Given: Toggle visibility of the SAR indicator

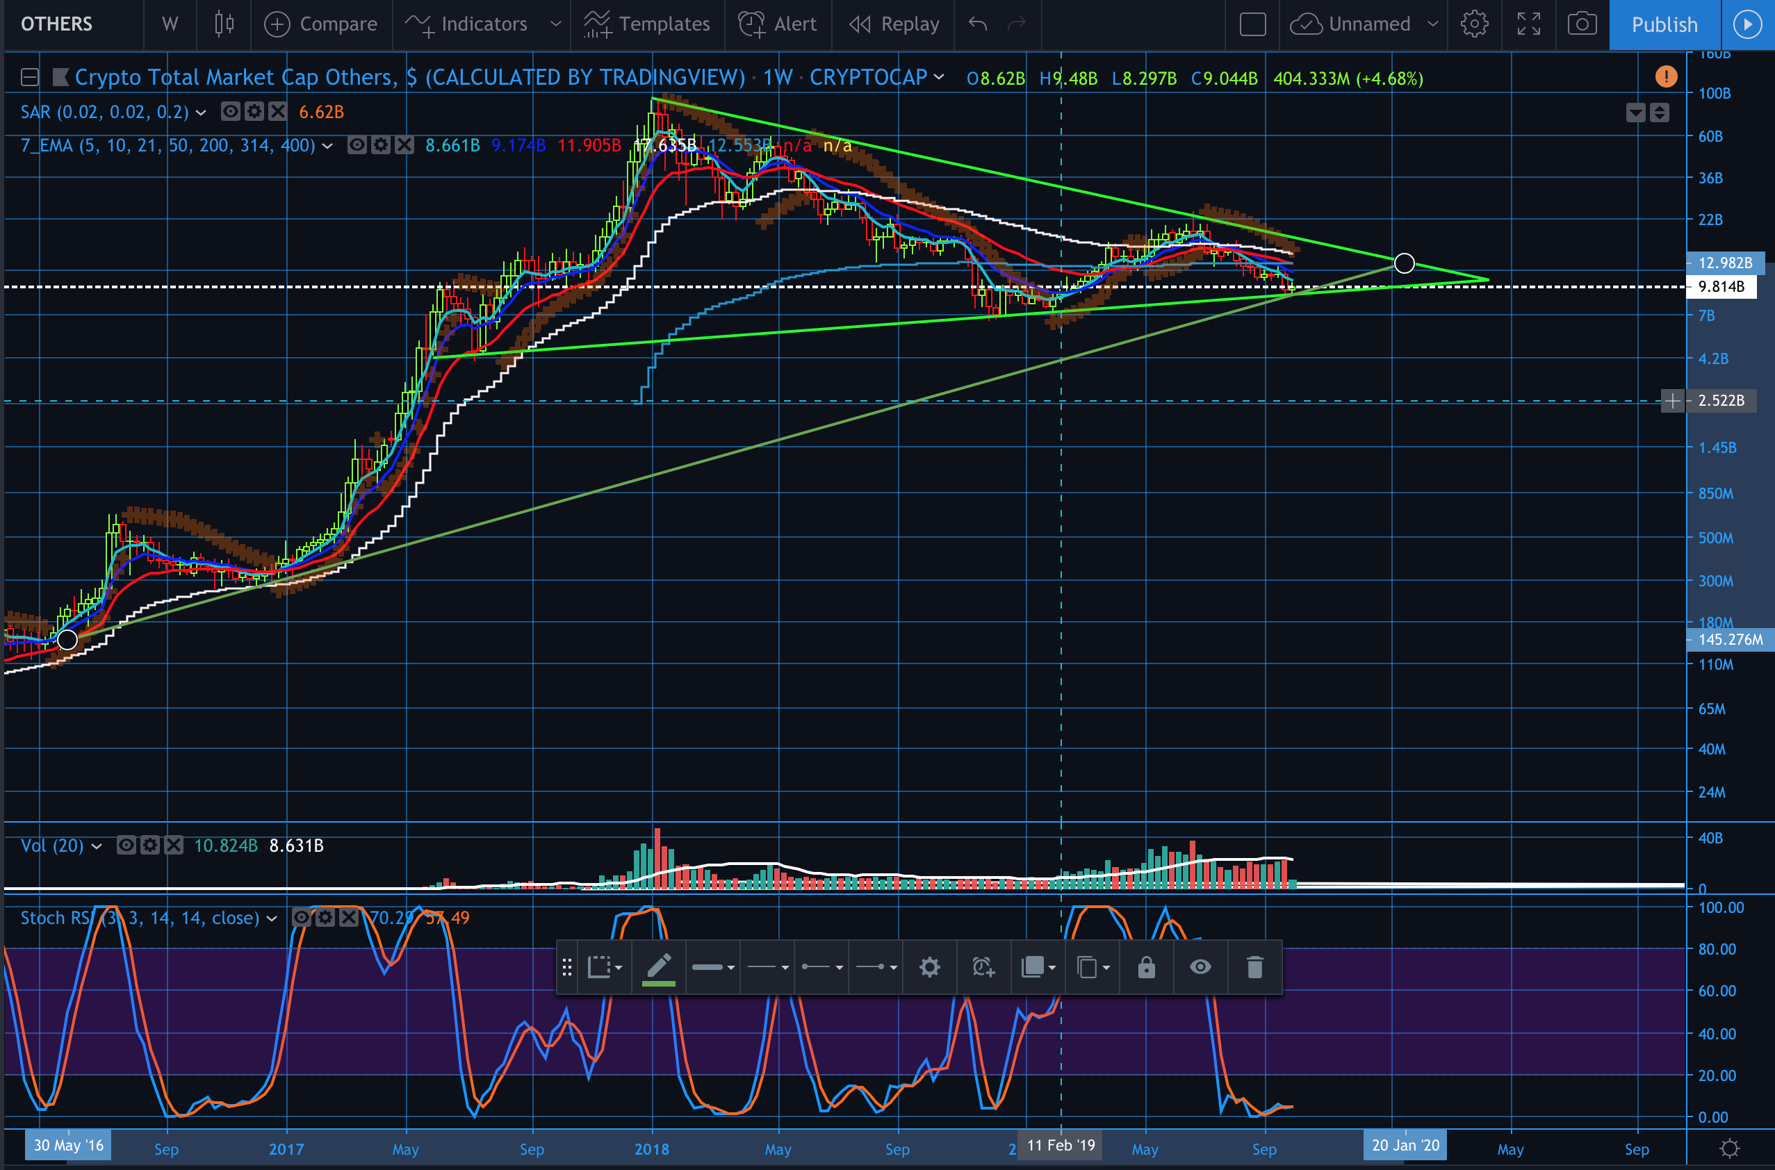Looking at the screenshot, I should tap(231, 112).
